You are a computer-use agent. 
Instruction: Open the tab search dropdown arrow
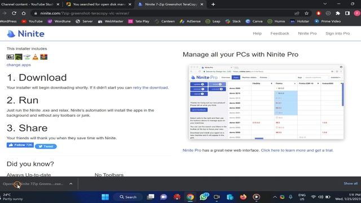pyautogui.click(x=325, y=4)
